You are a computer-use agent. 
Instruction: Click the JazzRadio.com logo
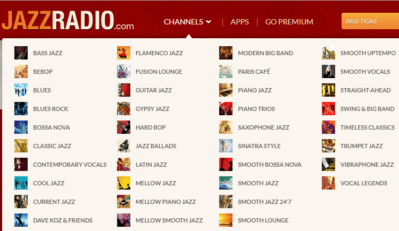click(x=68, y=20)
